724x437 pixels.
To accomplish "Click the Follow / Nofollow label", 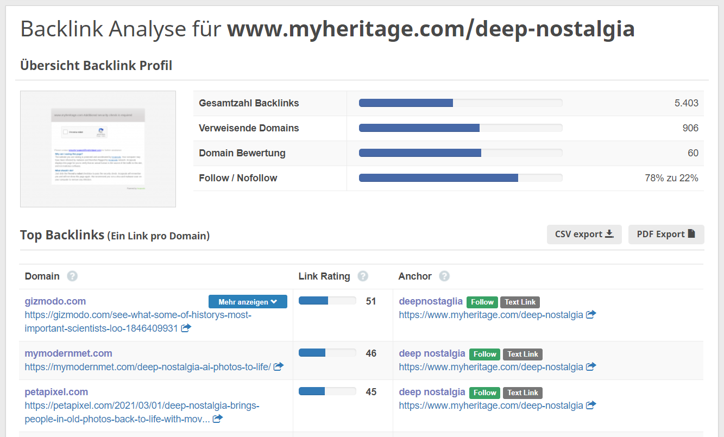I will (238, 178).
